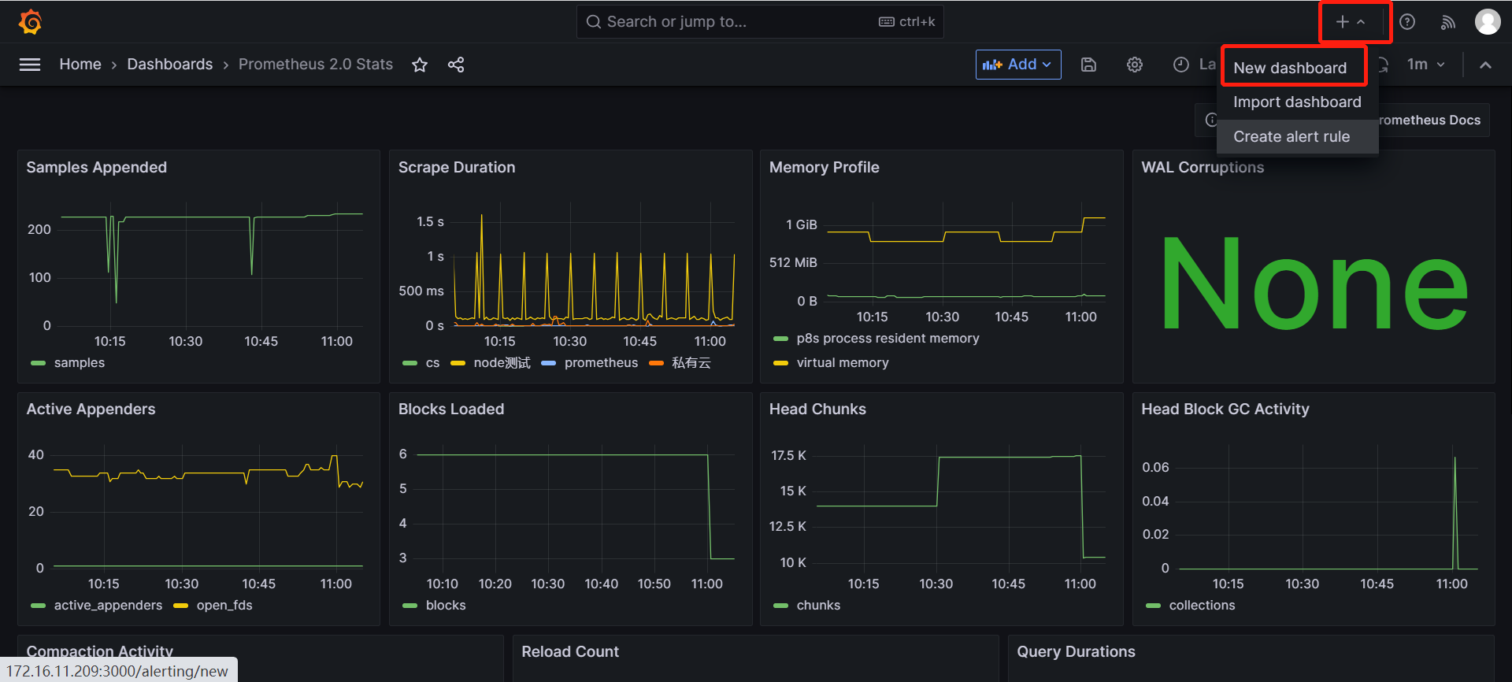Toggle the open_fds legend series
The width and height of the screenshot is (1512, 682).
tap(224, 606)
